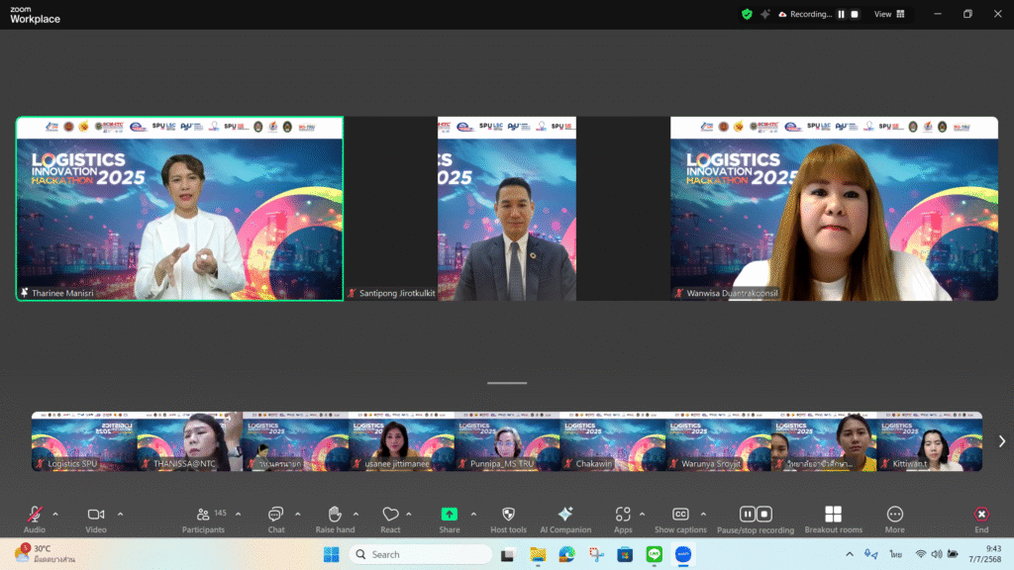Open the volume control in the tray
This screenshot has width=1014, height=570.
click(937, 554)
